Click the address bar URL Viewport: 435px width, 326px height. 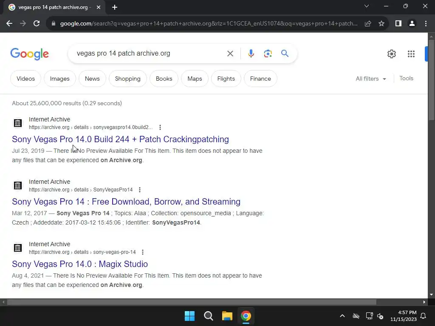209,24
